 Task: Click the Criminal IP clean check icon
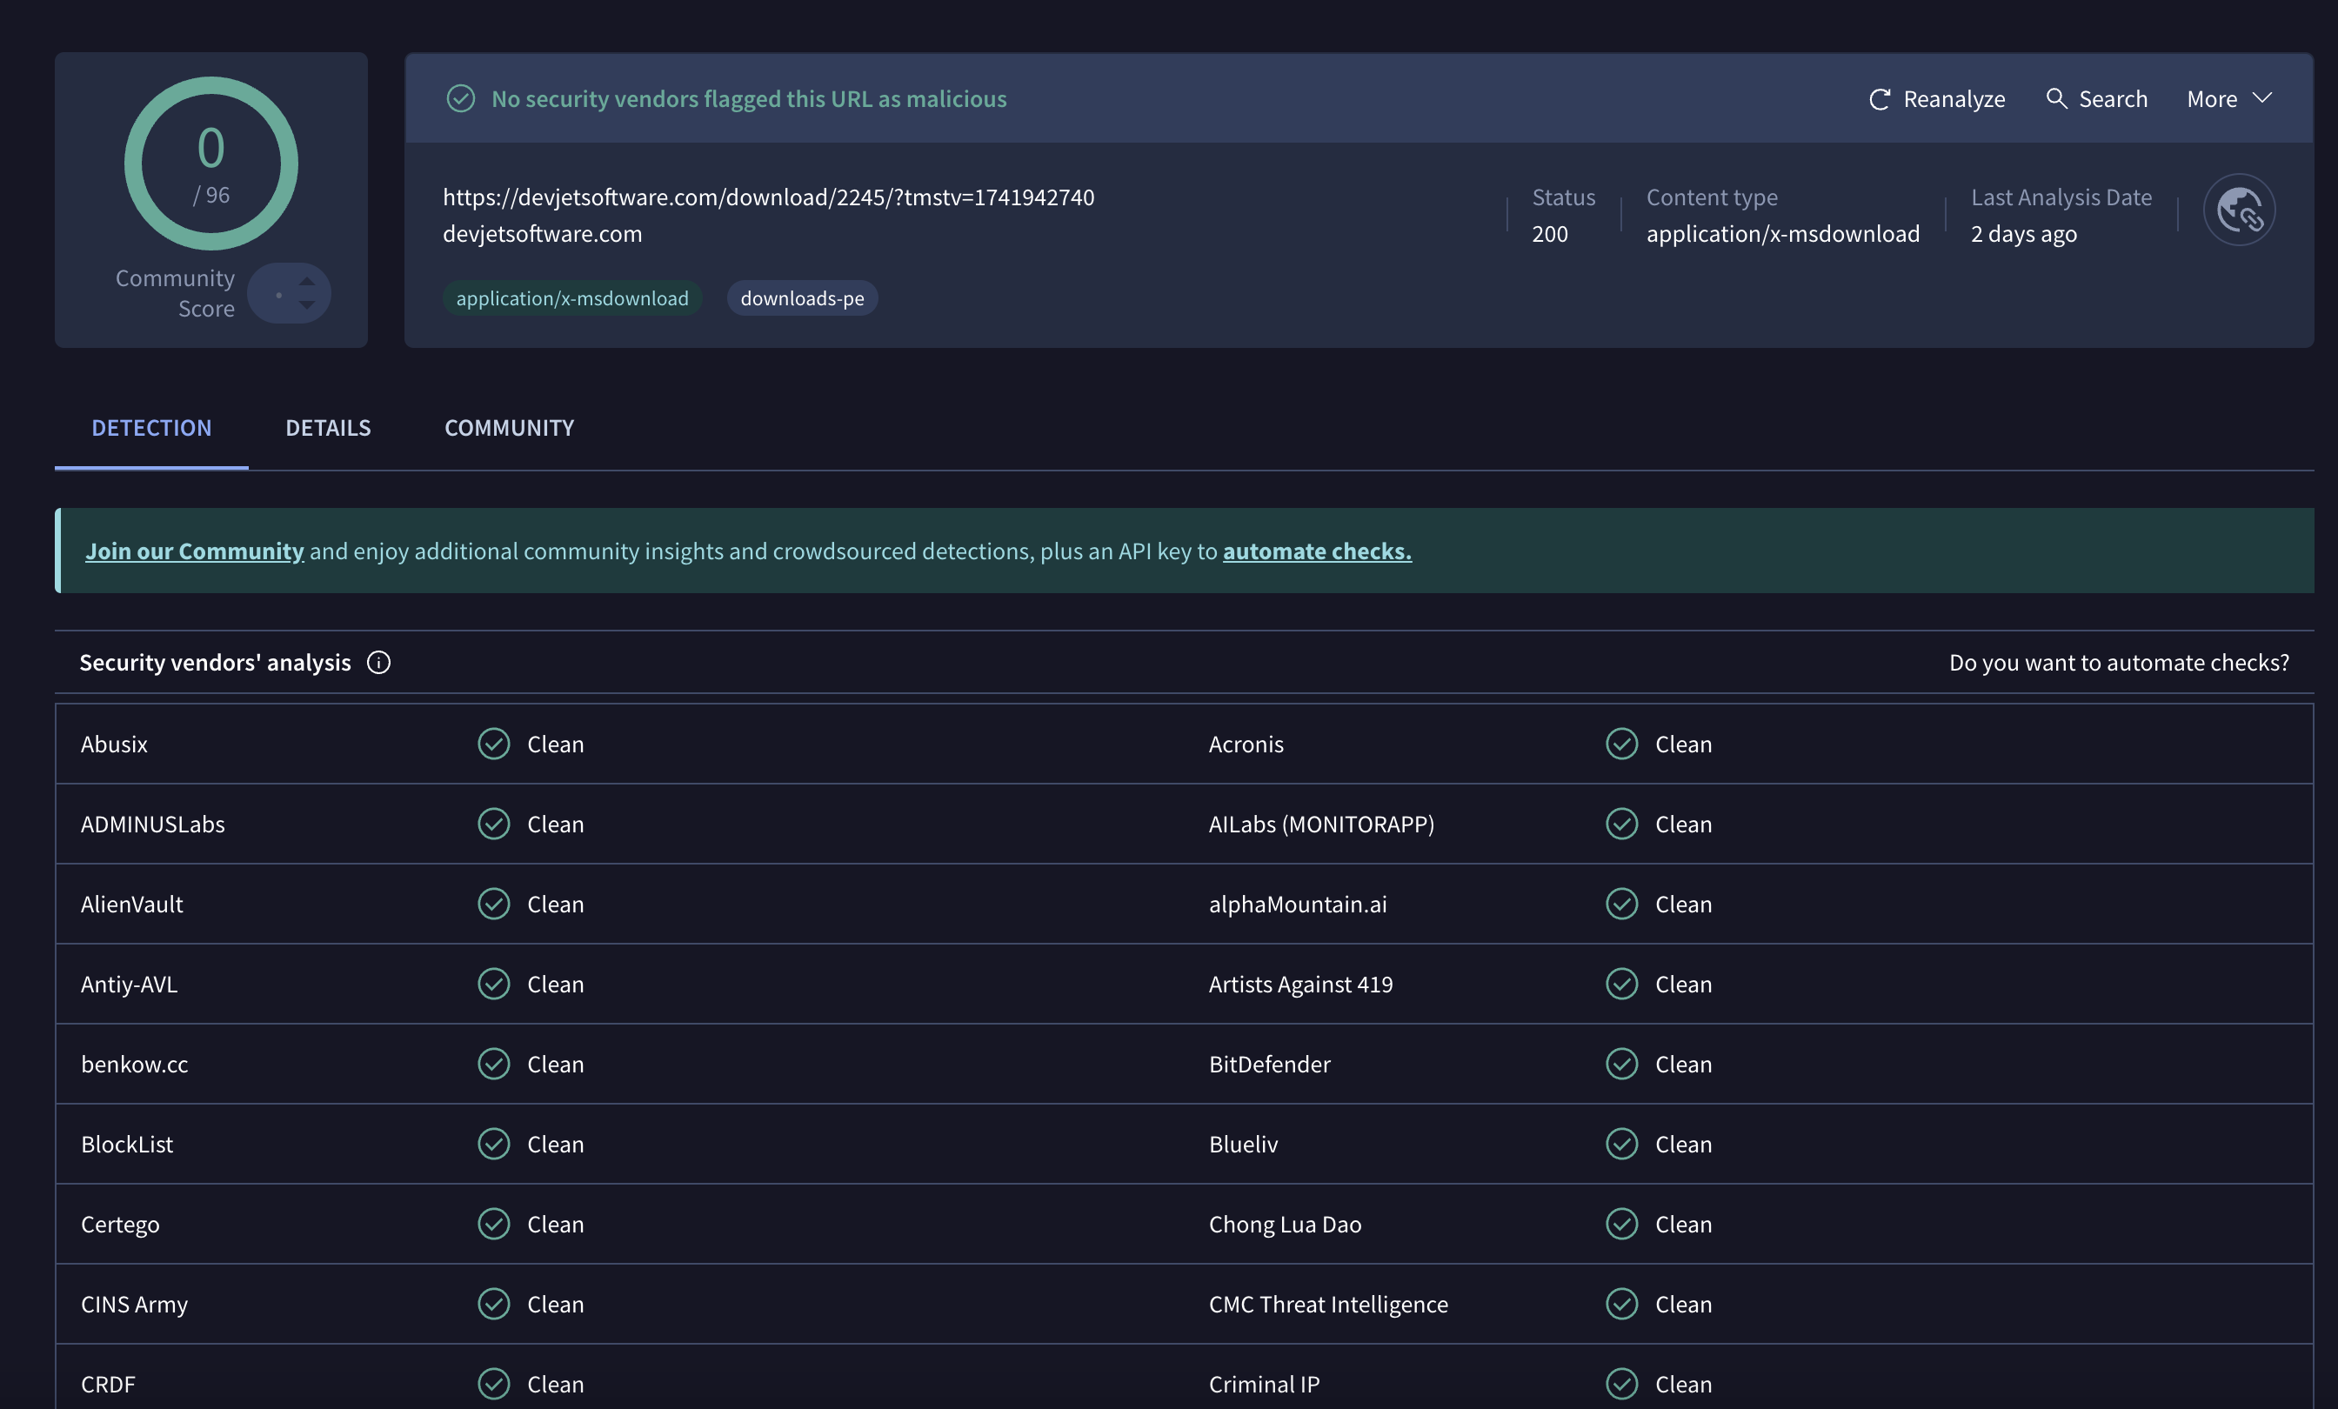click(x=1621, y=1385)
